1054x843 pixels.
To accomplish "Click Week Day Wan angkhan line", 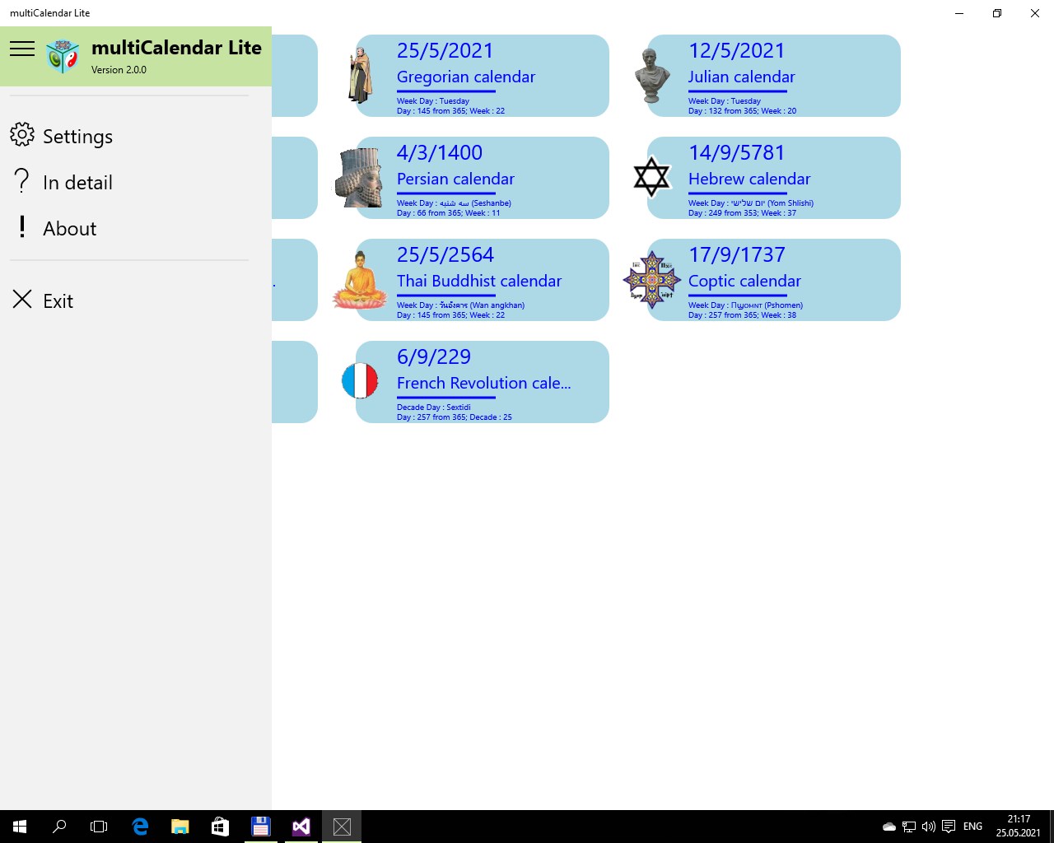I will click(460, 305).
